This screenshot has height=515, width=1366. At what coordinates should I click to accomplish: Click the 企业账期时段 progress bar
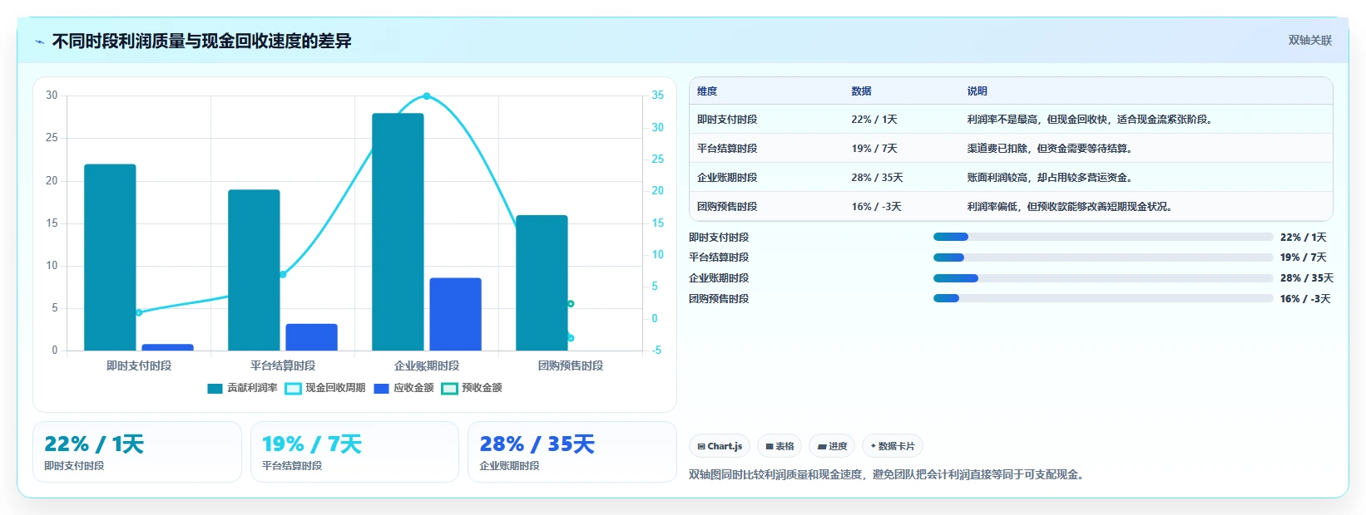[1103, 278]
